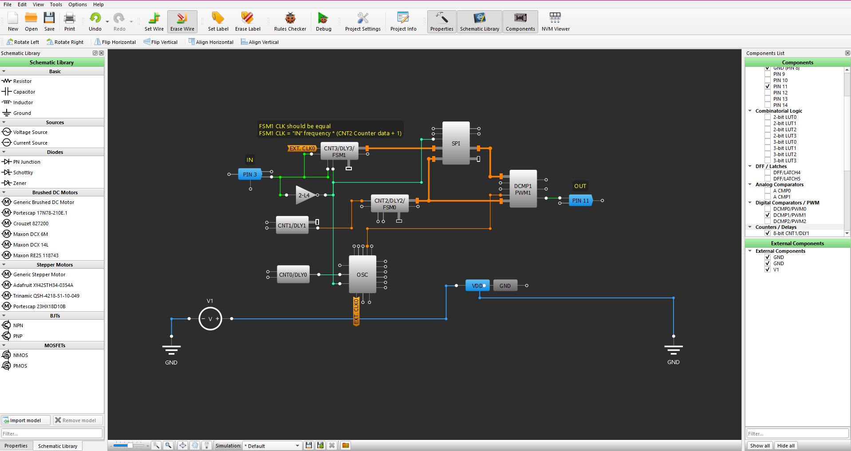Screen dimensions: 851x451
Task: Click the Import model button
Action: 25,420
